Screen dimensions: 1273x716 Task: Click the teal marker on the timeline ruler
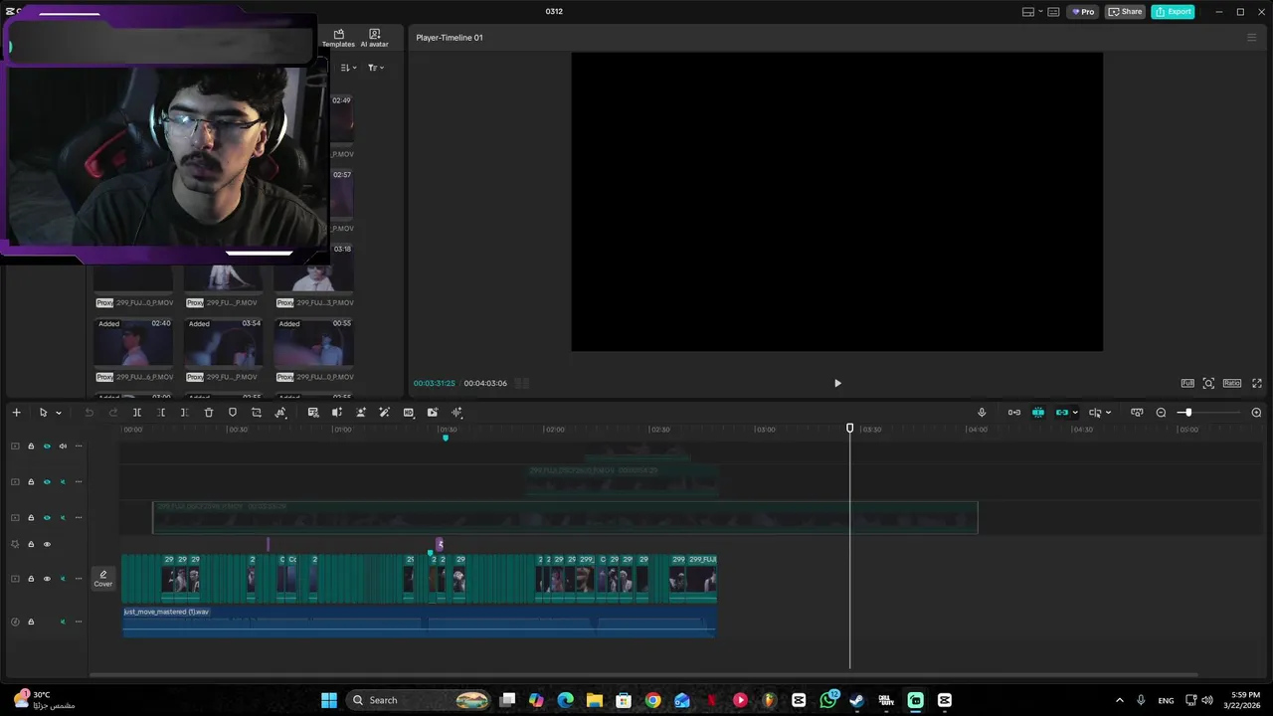pyautogui.click(x=446, y=438)
